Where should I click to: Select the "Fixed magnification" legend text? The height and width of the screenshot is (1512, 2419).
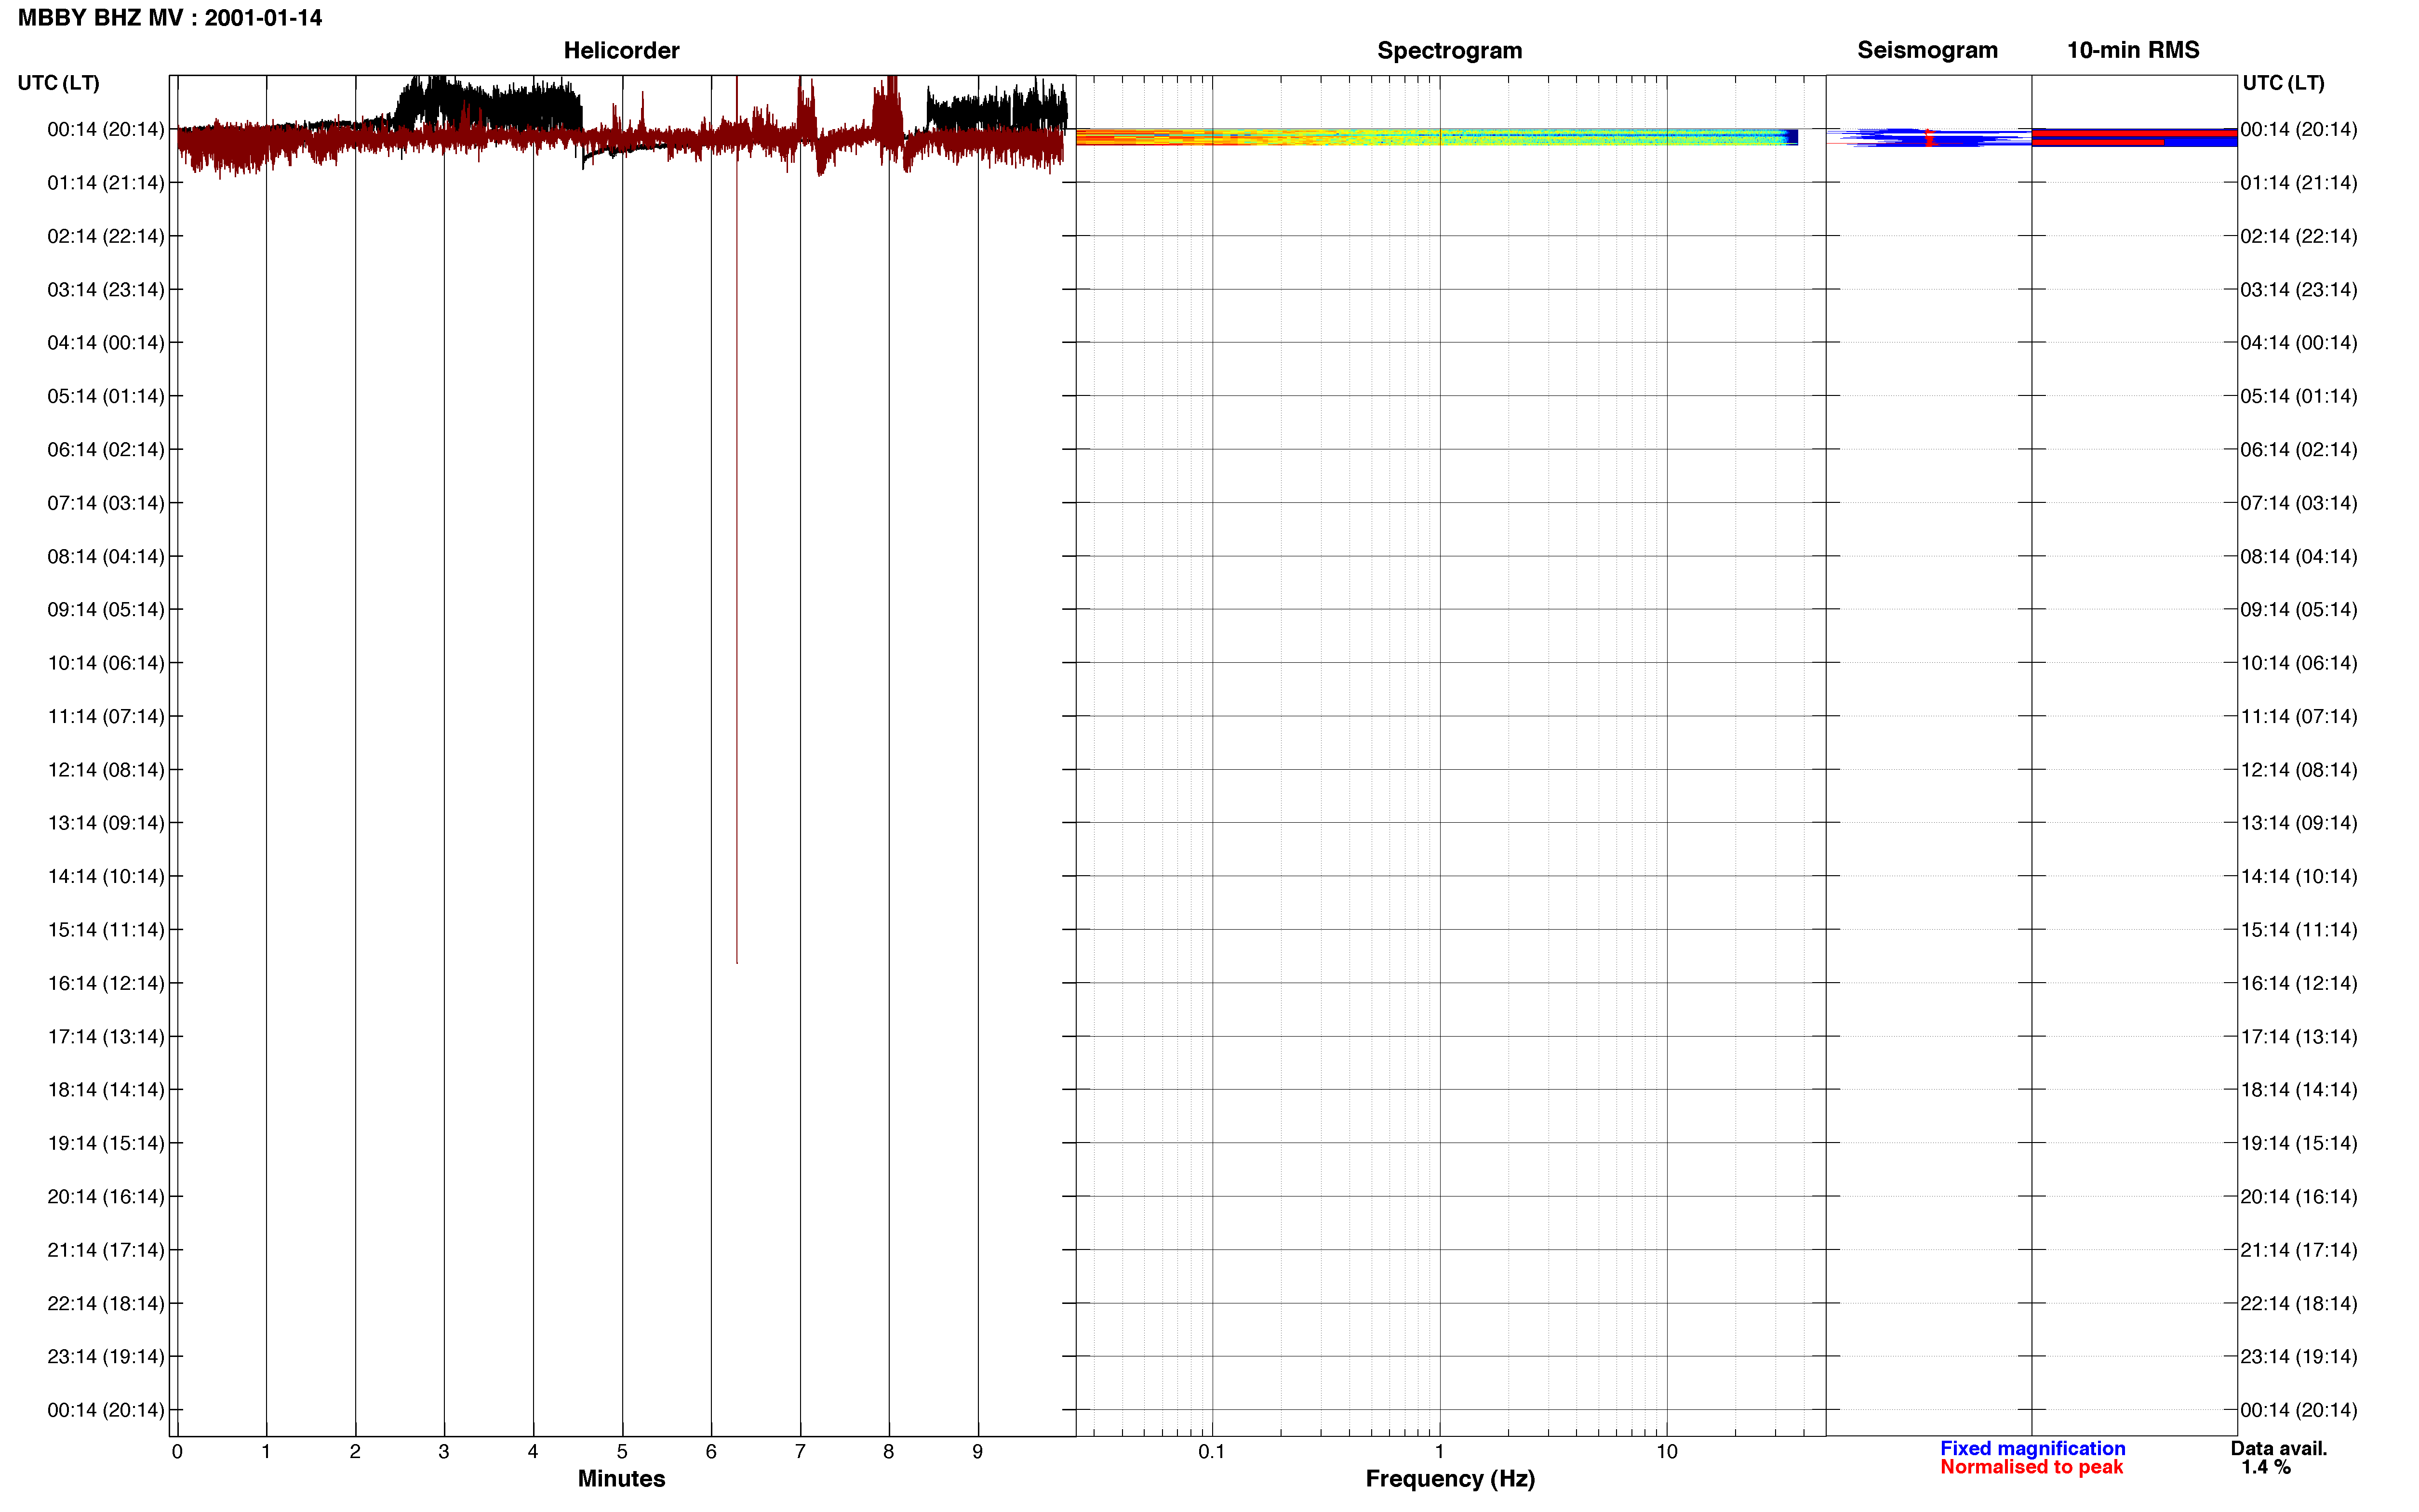(x=2032, y=1448)
